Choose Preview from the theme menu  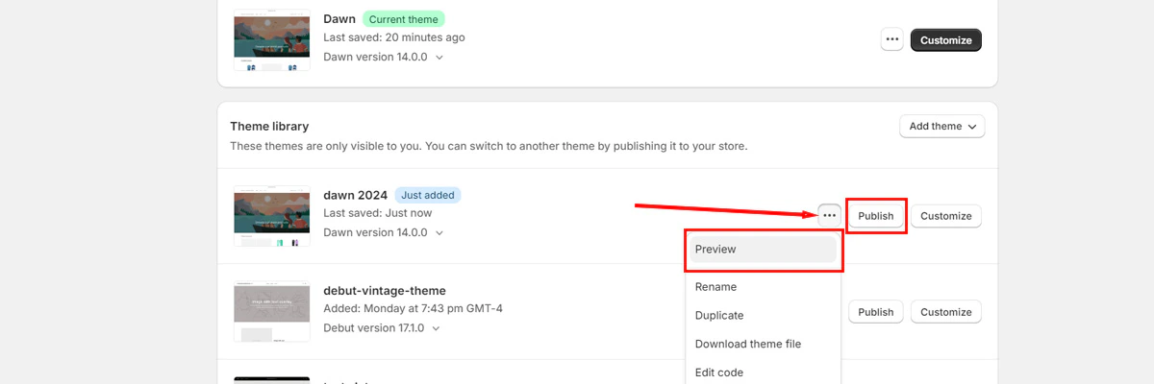pyautogui.click(x=763, y=250)
